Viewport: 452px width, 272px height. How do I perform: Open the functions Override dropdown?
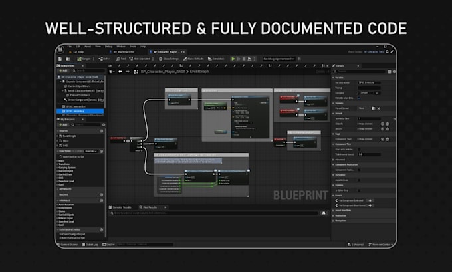tap(91, 151)
